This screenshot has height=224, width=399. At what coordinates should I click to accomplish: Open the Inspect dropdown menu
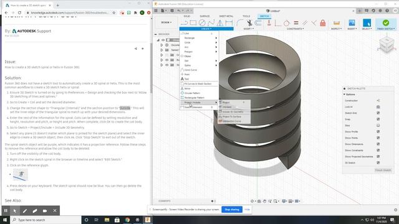[337, 29]
